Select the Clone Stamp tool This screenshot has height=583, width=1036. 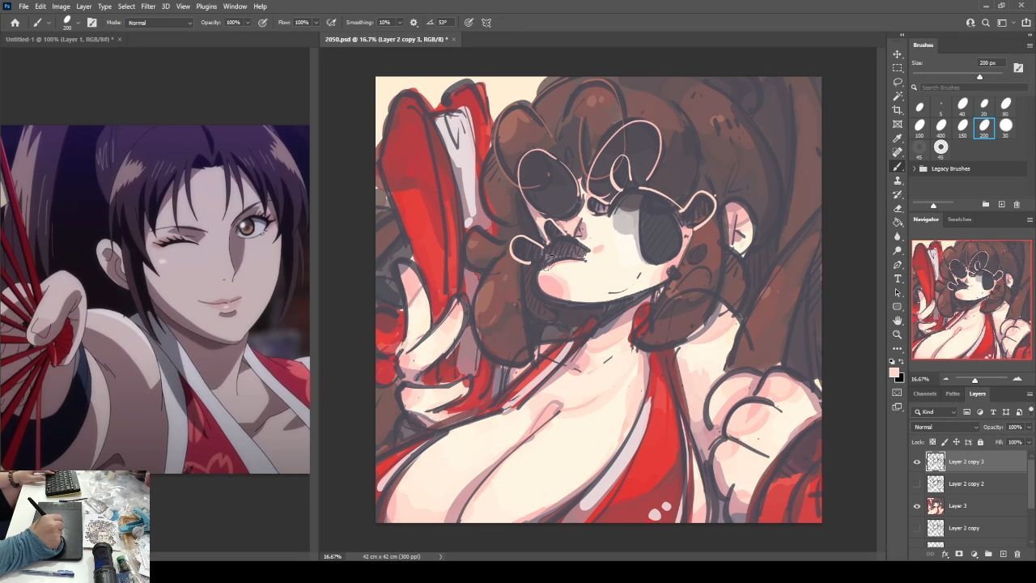click(x=897, y=181)
